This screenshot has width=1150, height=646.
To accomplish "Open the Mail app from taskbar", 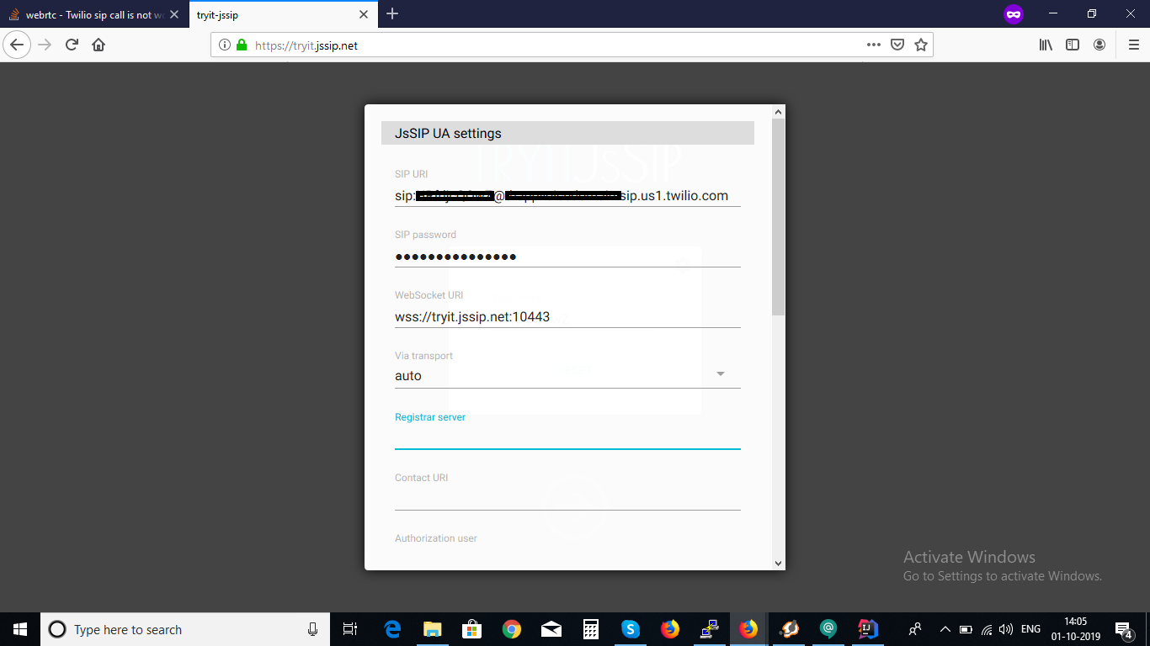I will click(x=551, y=629).
